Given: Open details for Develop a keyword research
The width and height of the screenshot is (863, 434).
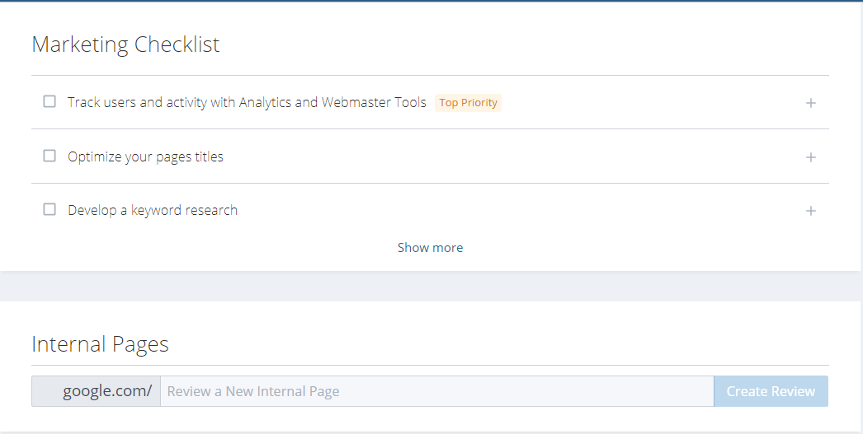Looking at the screenshot, I should [811, 211].
